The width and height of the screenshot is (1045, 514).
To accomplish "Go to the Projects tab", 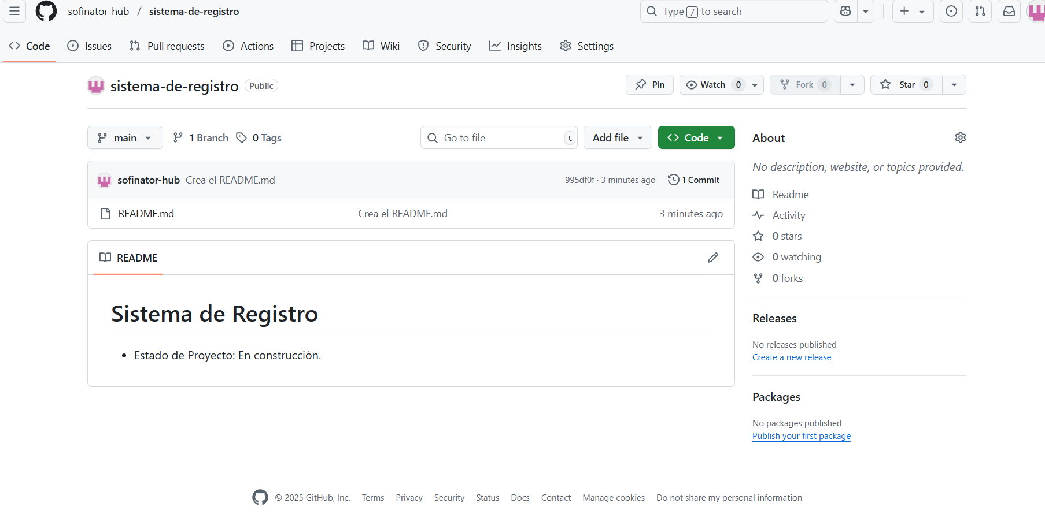I will 318,46.
